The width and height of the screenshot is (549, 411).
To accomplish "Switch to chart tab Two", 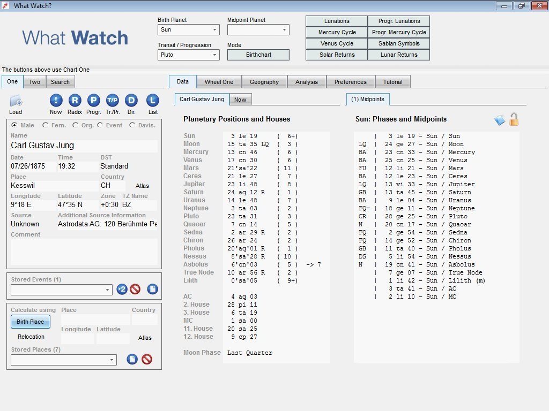I will 34,82.
